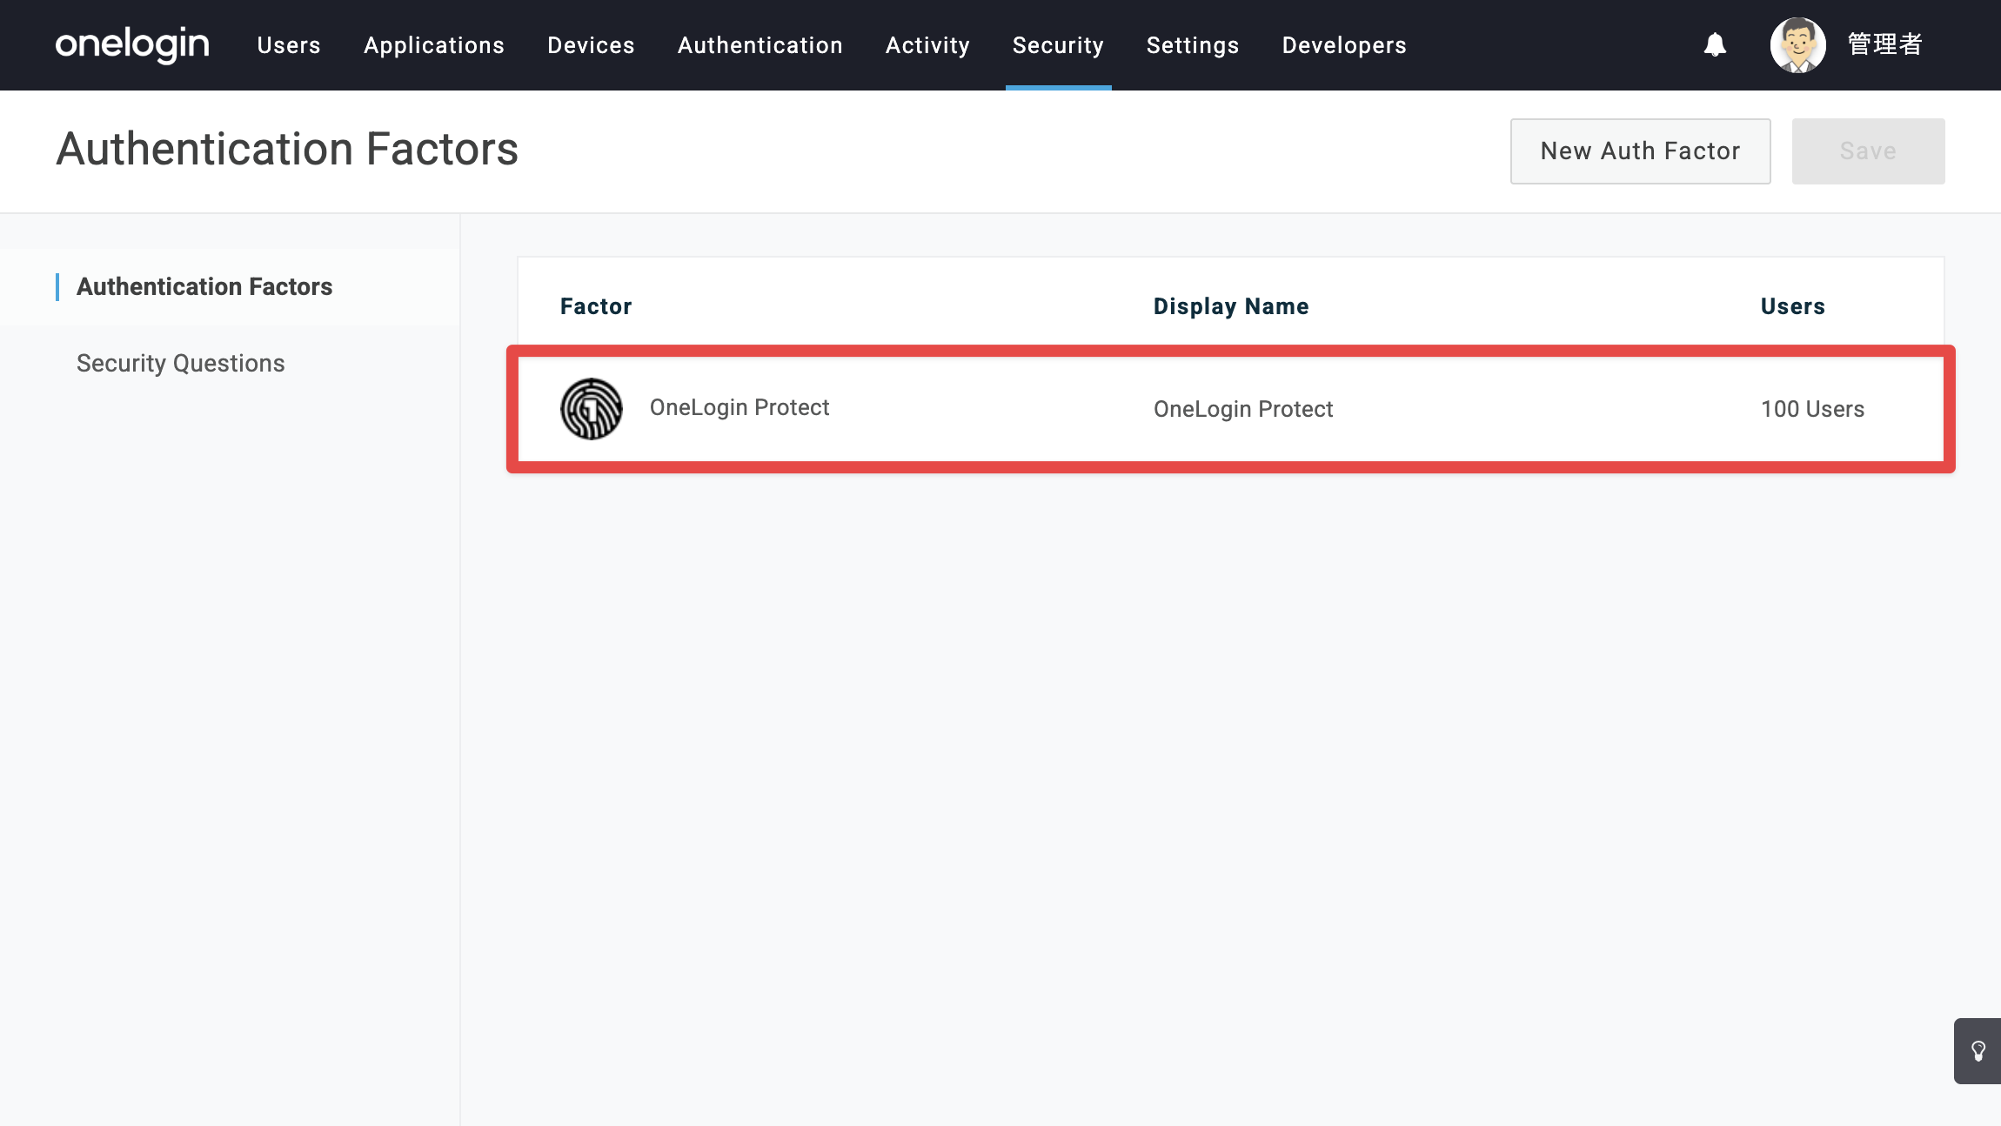
Task: Click the Authentication Factors page heading
Action: click(x=287, y=149)
